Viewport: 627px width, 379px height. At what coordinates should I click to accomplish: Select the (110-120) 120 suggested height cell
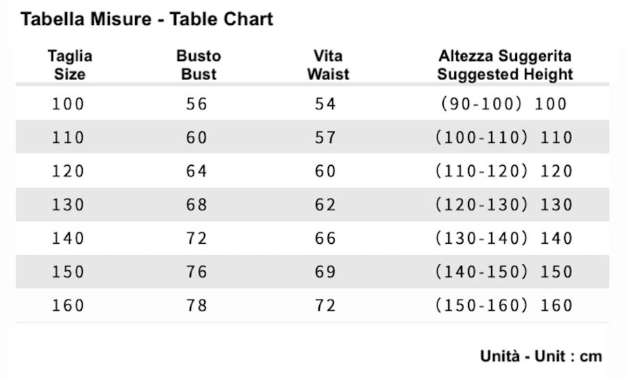coord(504,171)
